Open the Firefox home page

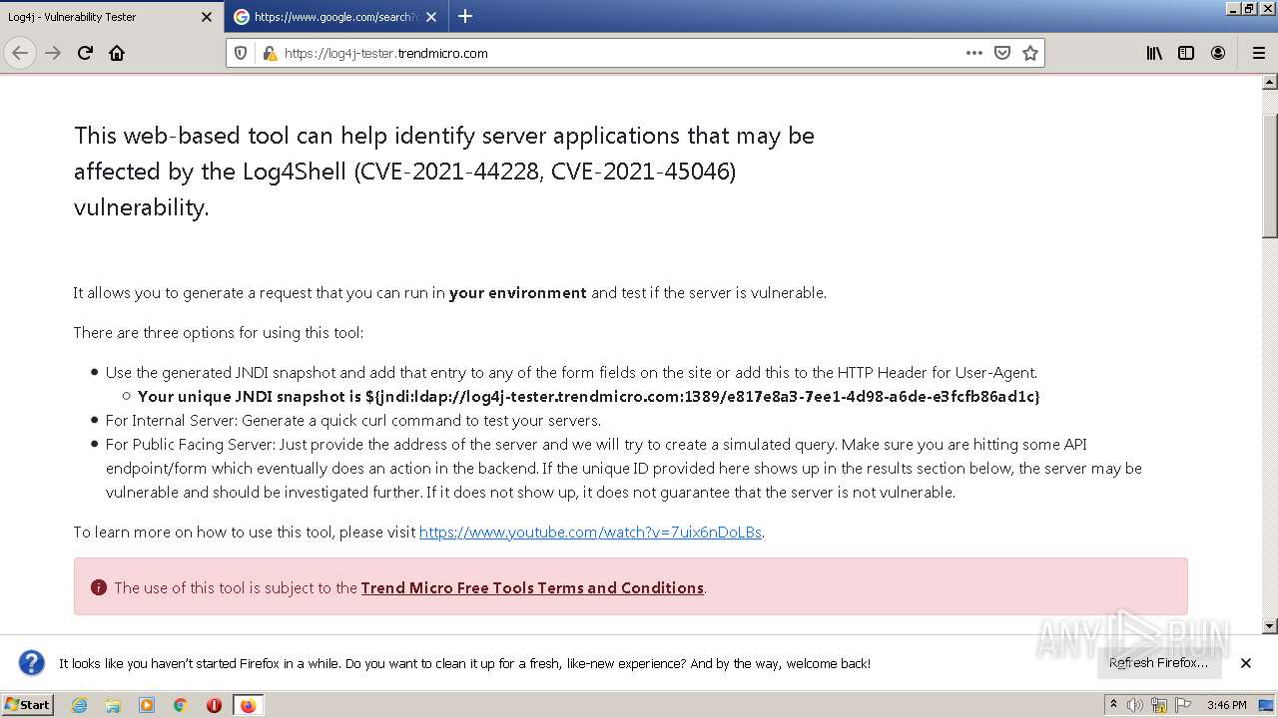pyautogui.click(x=117, y=53)
